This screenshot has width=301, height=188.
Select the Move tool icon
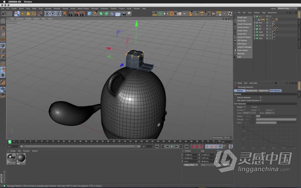(22, 14)
